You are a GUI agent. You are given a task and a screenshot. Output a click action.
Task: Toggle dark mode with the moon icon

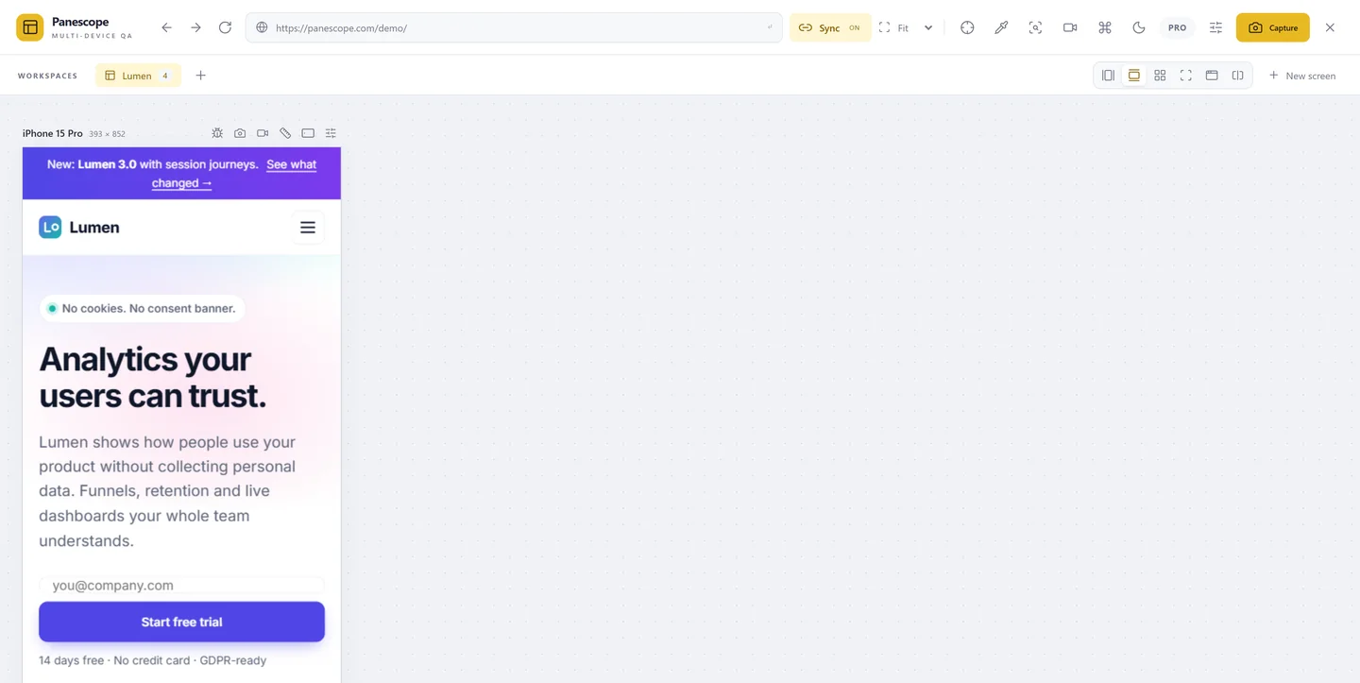[1139, 27]
